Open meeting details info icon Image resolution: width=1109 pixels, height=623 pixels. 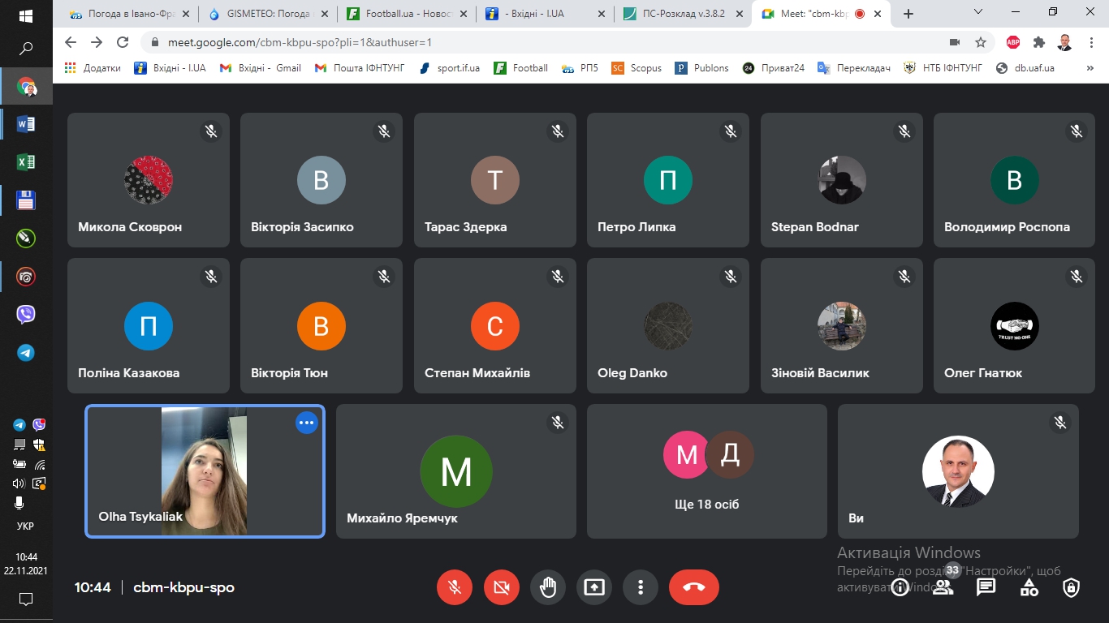point(900,587)
